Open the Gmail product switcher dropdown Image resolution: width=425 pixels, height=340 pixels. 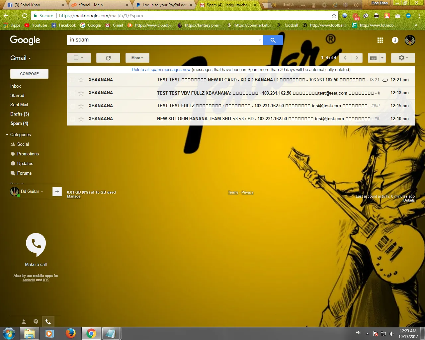coord(21,58)
